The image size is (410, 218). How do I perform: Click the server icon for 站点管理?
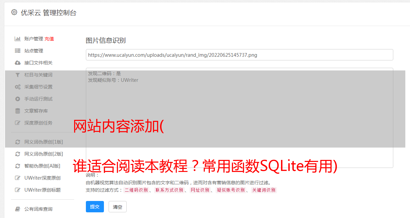click(18, 51)
